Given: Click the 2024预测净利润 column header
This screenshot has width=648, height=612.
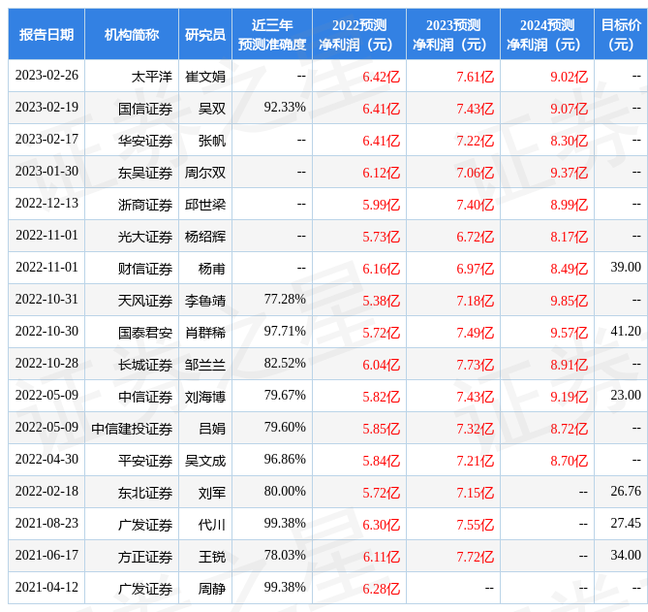Looking at the screenshot, I should tap(546, 34).
